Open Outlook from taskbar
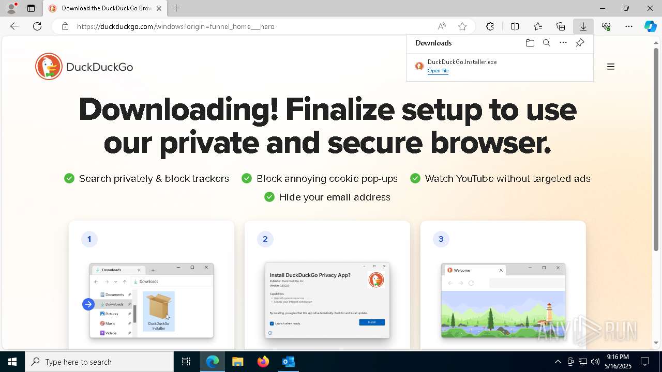 point(288,362)
